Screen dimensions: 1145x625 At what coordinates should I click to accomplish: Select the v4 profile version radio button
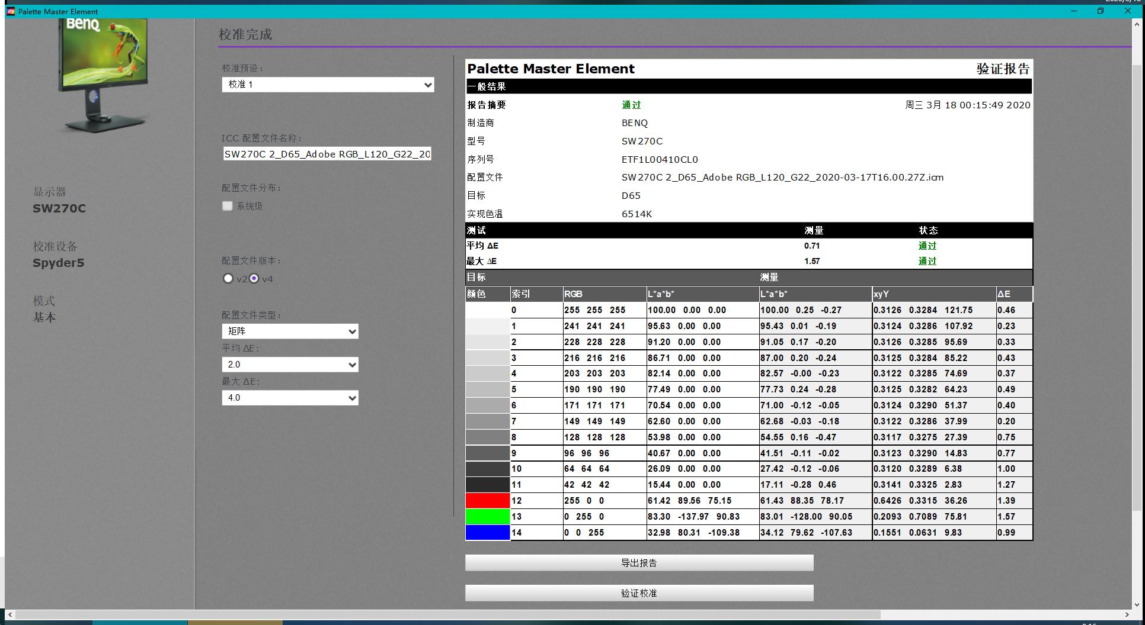(x=254, y=279)
